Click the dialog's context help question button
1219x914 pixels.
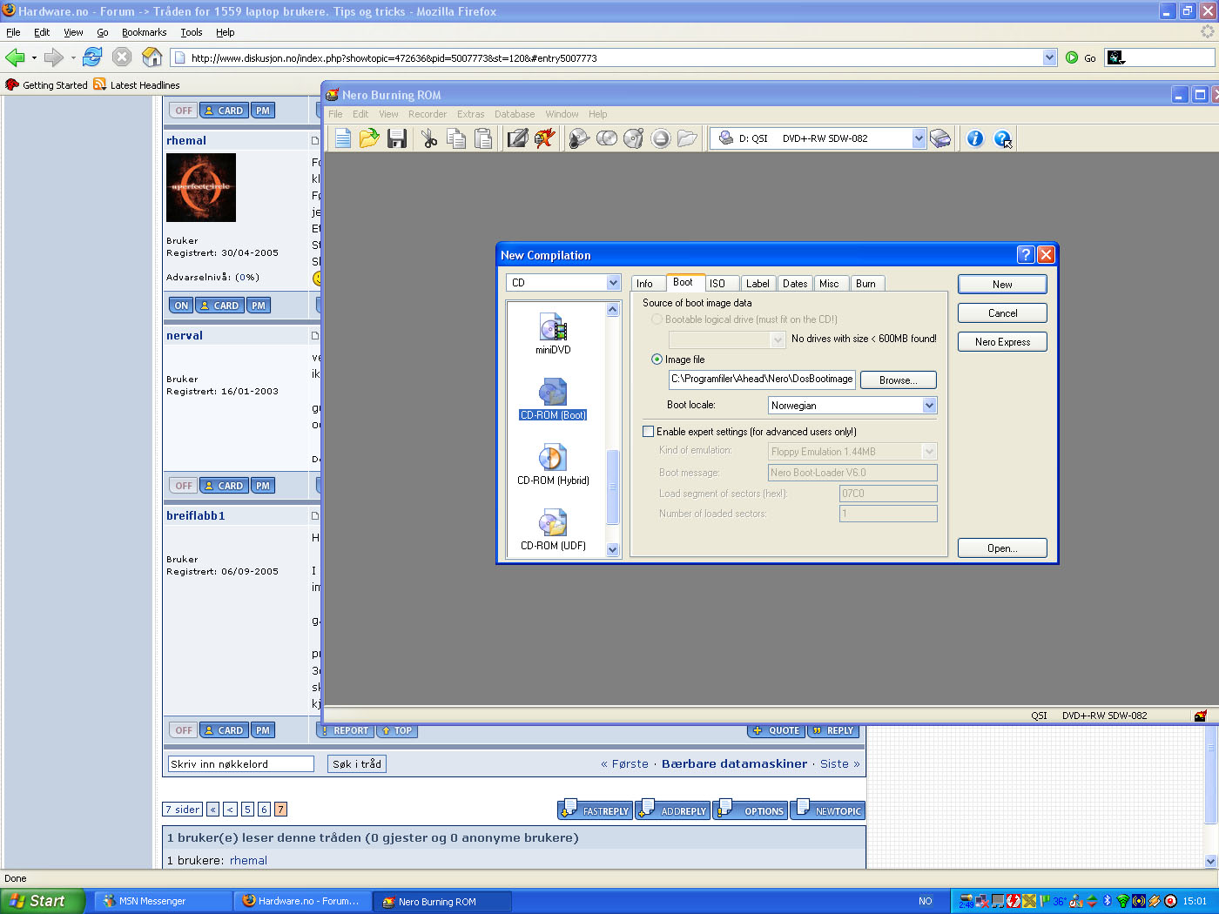[1026, 254]
